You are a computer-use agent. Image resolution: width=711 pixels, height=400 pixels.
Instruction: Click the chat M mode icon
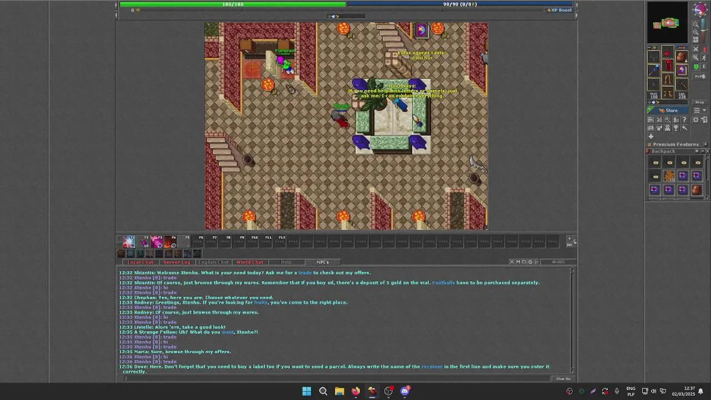coord(518,262)
